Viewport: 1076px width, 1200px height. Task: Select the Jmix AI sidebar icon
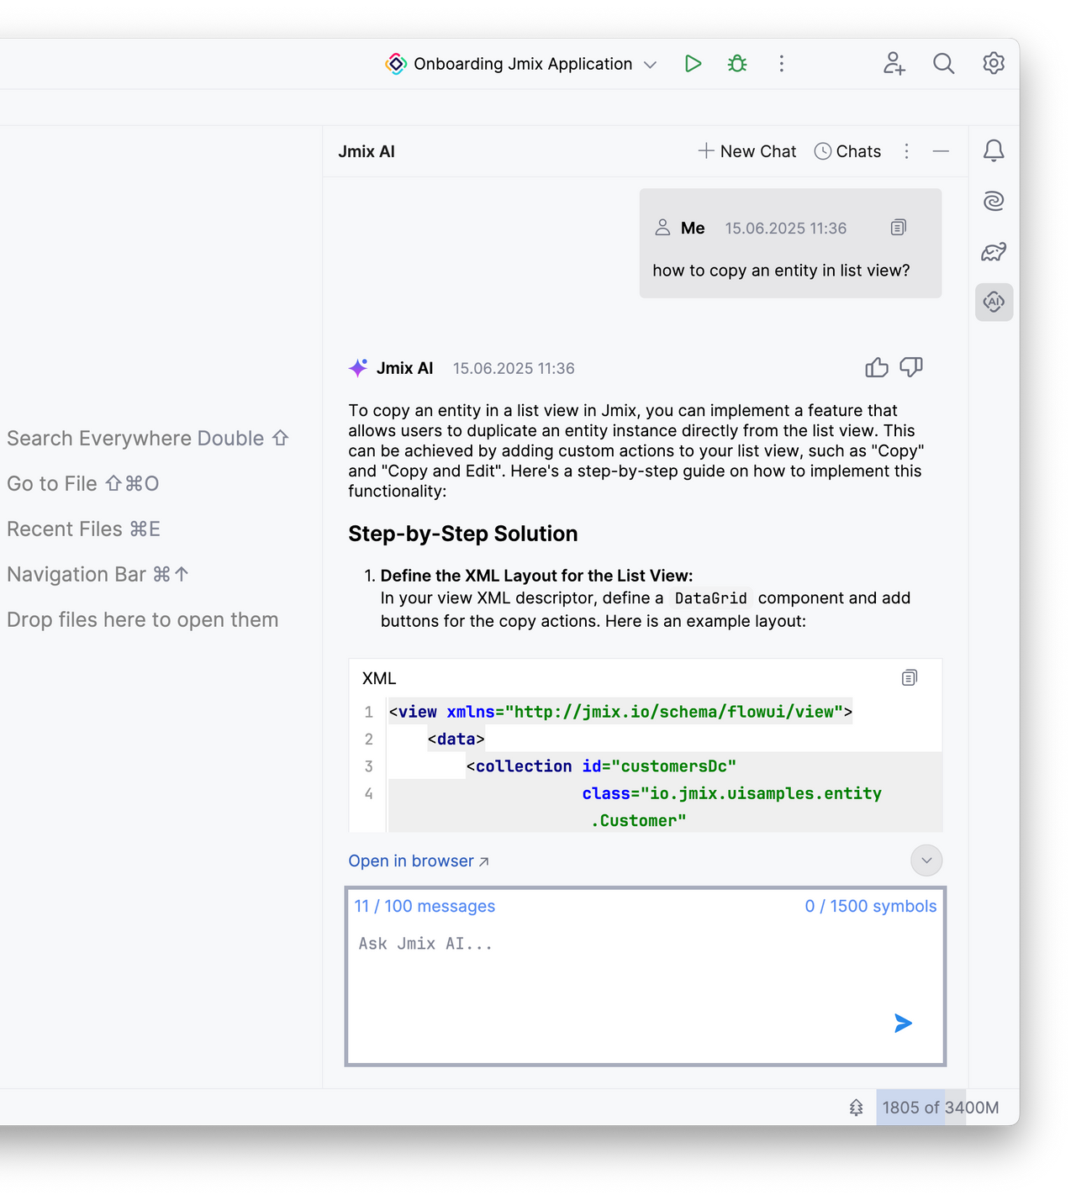pyautogui.click(x=994, y=302)
